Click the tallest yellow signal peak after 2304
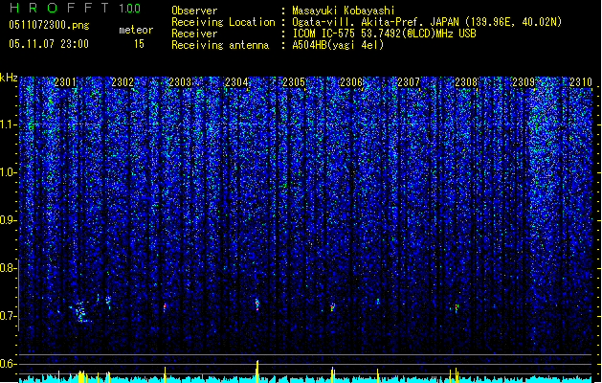602x383 pixels. coord(257,372)
